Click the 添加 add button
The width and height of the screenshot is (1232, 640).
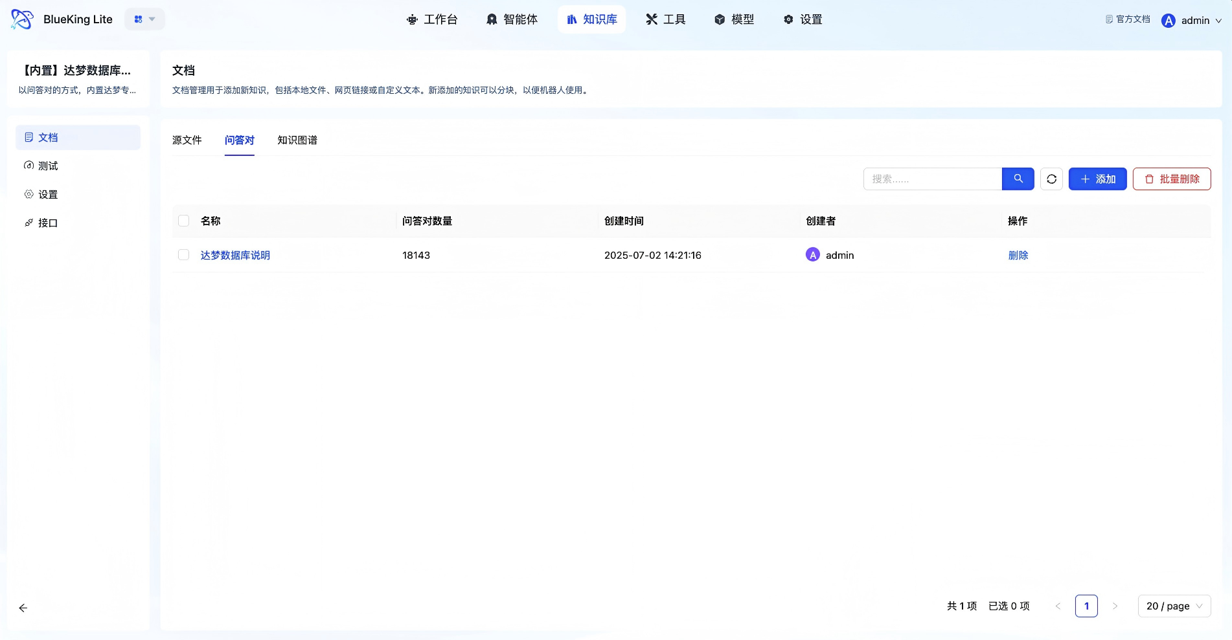tap(1098, 179)
